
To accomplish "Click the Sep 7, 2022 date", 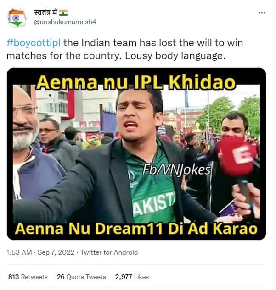I will tap(56, 252).
